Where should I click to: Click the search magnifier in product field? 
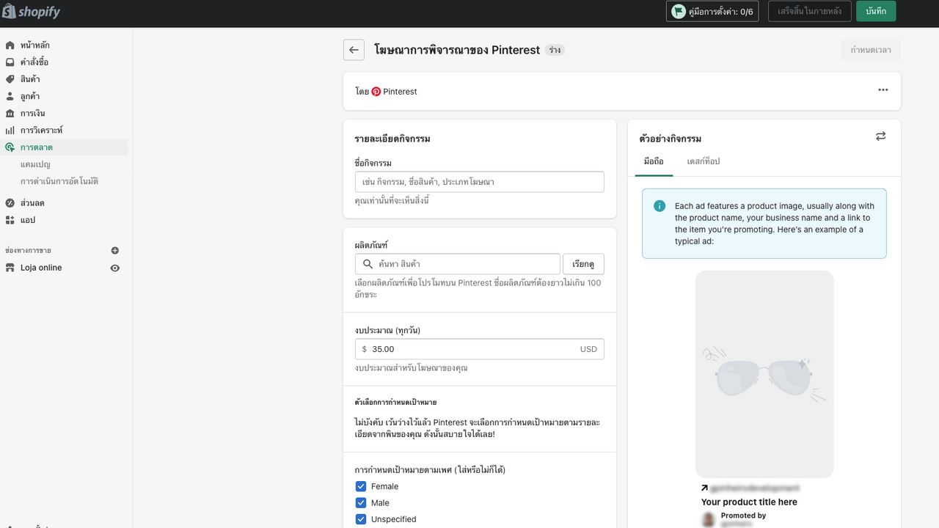368,264
